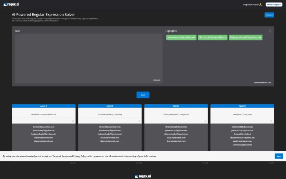This screenshot has height=179, width=286.
Task: Click the regex.ai logo in header
Action: tap(11, 4)
